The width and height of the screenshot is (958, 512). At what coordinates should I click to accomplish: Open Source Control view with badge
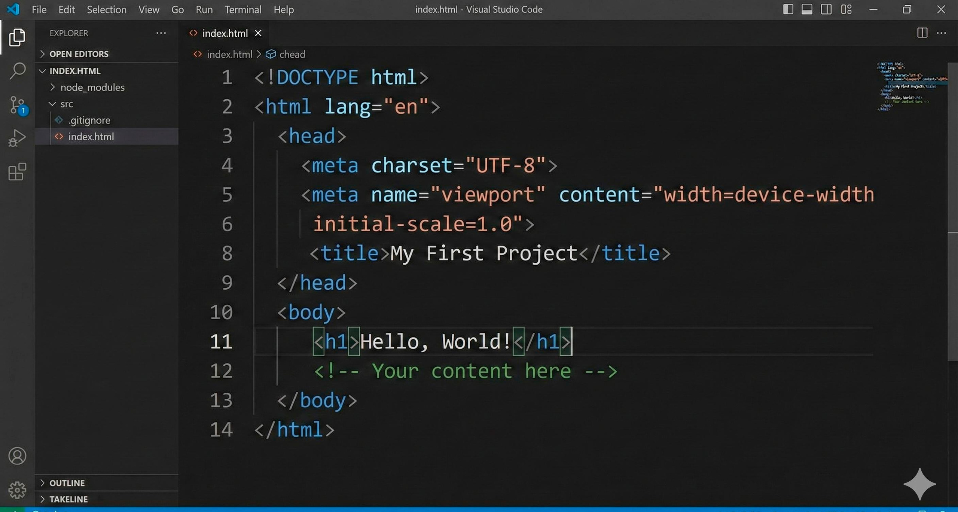coord(18,105)
